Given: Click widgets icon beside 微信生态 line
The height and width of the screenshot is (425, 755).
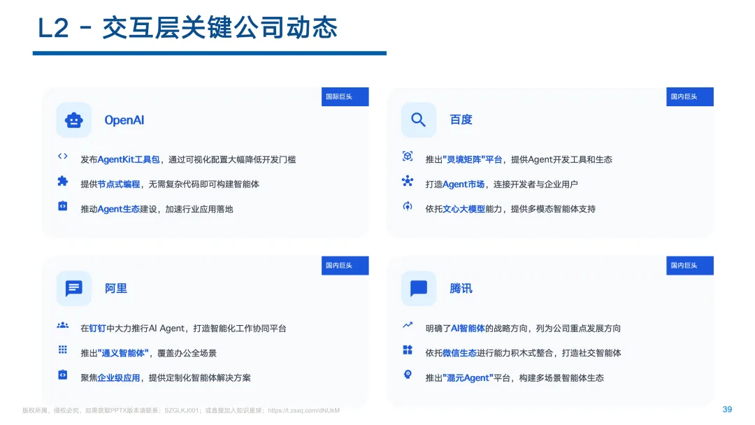Looking at the screenshot, I should tap(408, 350).
